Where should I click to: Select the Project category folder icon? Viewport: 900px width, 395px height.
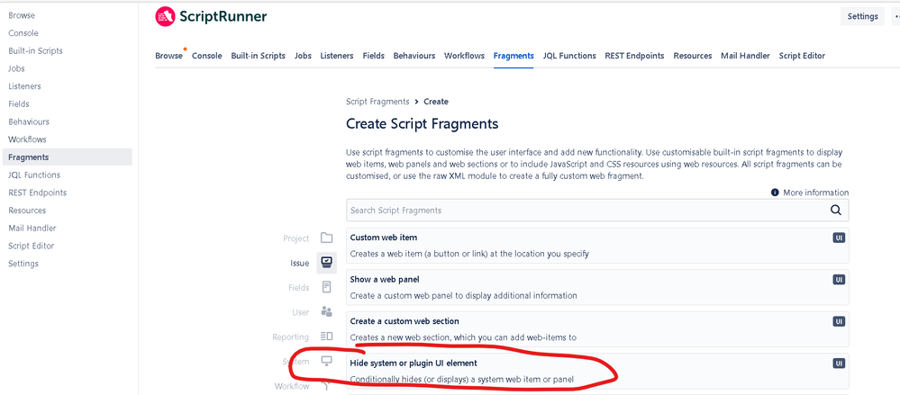pyautogui.click(x=327, y=238)
